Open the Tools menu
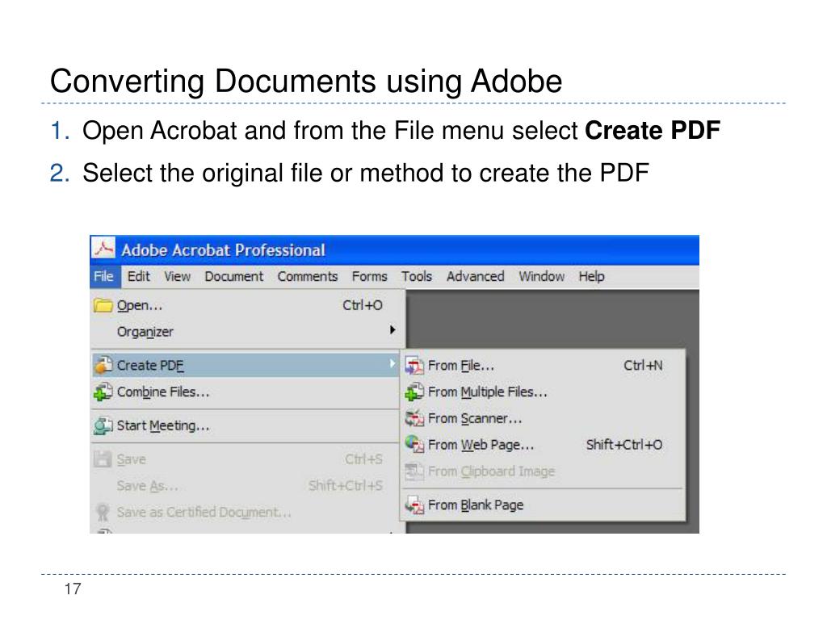The width and height of the screenshot is (827, 620). (x=417, y=276)
